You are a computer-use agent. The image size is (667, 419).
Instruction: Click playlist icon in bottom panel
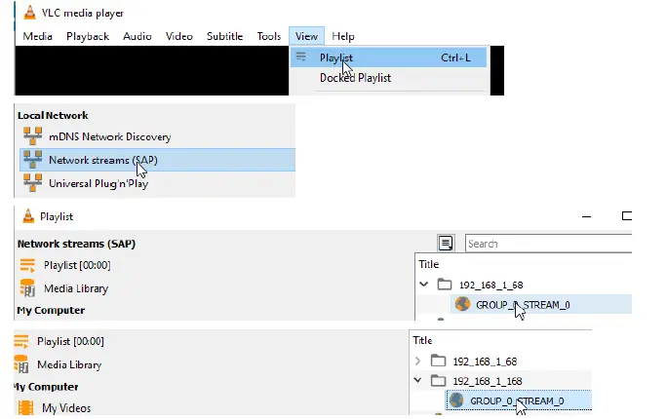tap(21, 341)
